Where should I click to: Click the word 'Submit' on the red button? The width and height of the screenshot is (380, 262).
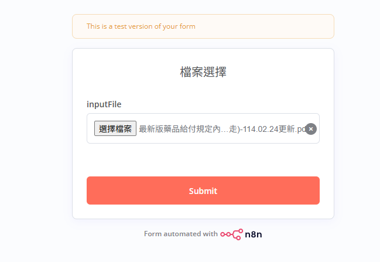coord(203,191)
